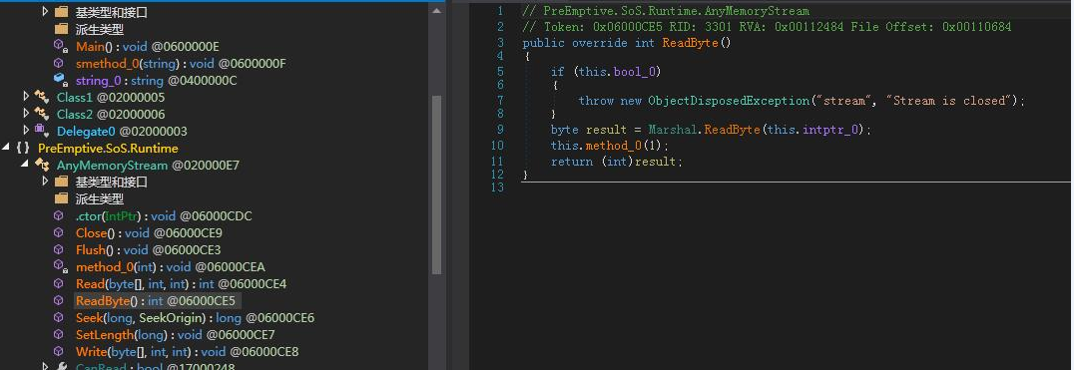The width and height of the screenshot is (1074, 370).
Task: Expand the Class2 node
Action: 27,115
